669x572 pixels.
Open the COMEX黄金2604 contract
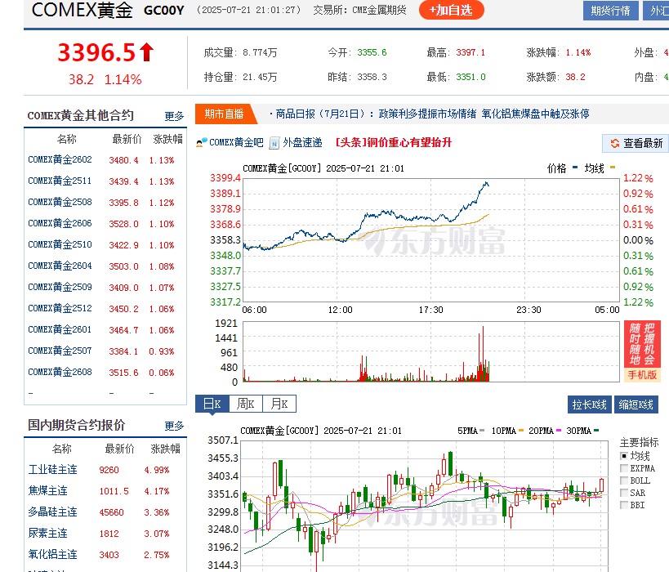[60, 266]
